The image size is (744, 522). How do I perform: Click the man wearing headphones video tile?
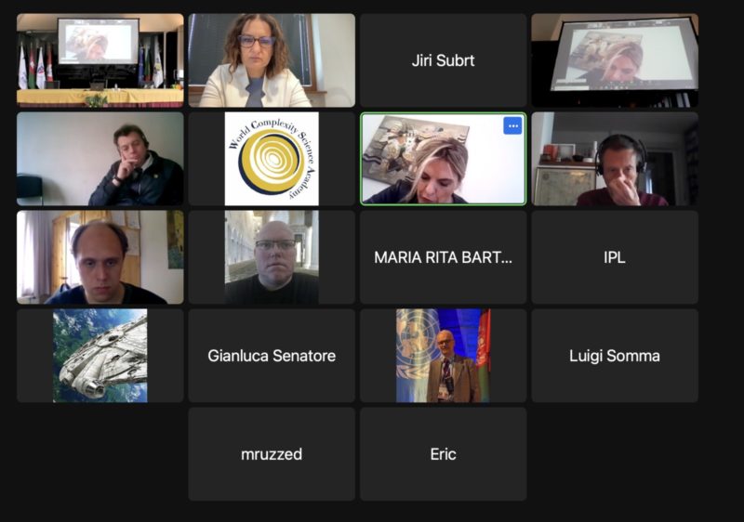pyautogui.click(x=615, y=159)
